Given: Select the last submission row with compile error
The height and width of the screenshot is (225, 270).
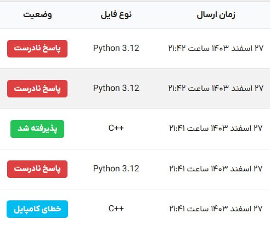Looking at the screenshot, I should pos(135,207).
